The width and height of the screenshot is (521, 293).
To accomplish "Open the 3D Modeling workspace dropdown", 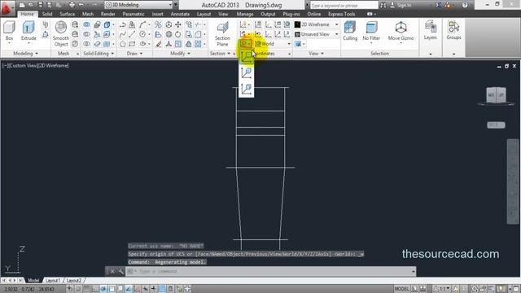I will pos(139,5).
